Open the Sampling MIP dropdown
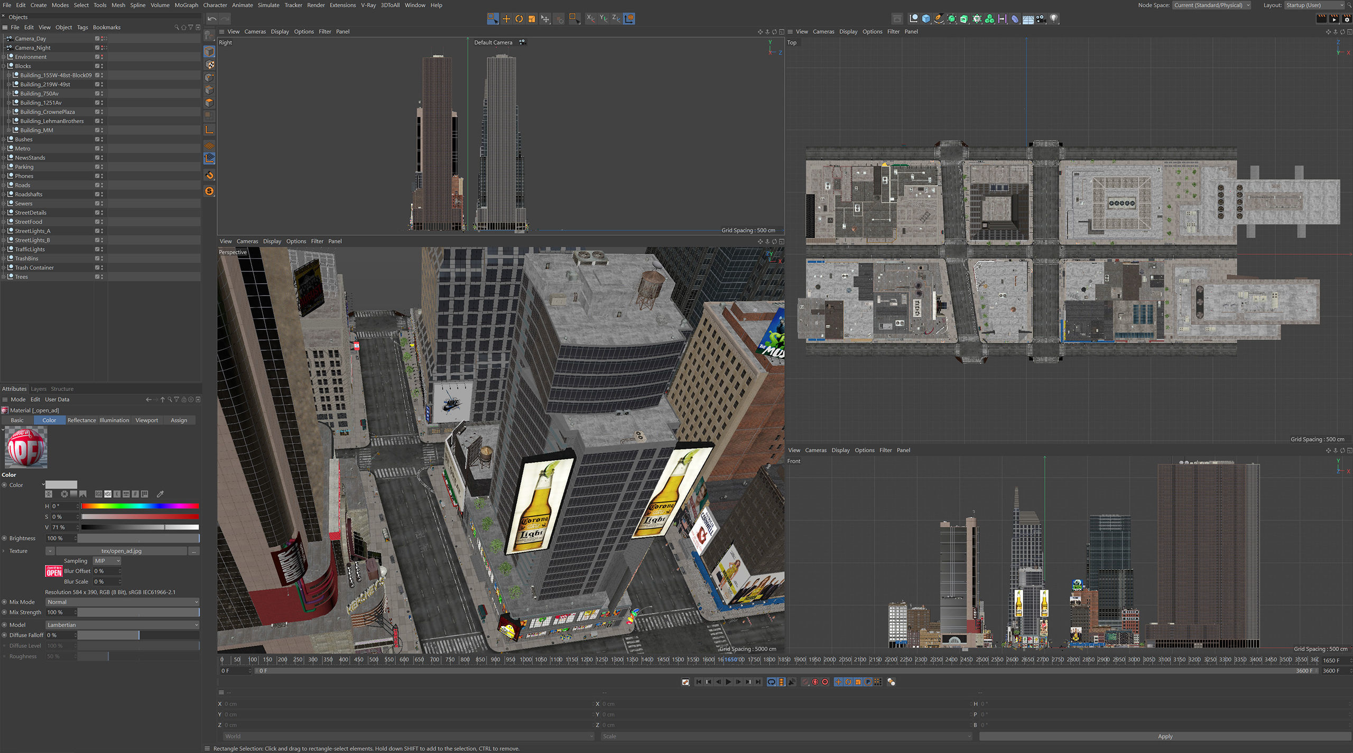Image resolution: width=1353 pixels, height=753 pixels. coord(107,561)
